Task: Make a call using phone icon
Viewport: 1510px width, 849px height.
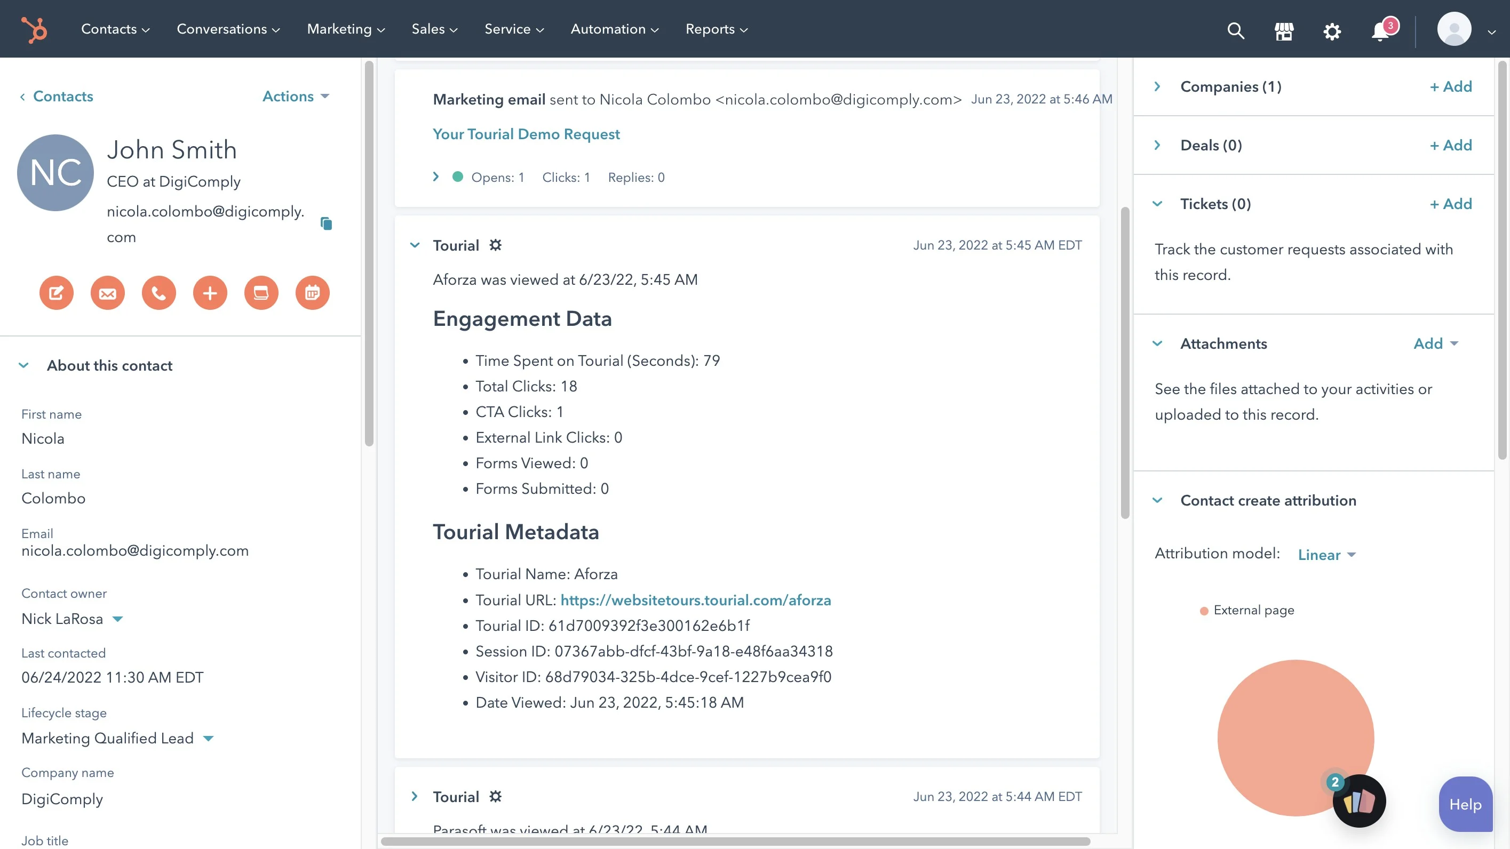Action: tap(159, 292)
